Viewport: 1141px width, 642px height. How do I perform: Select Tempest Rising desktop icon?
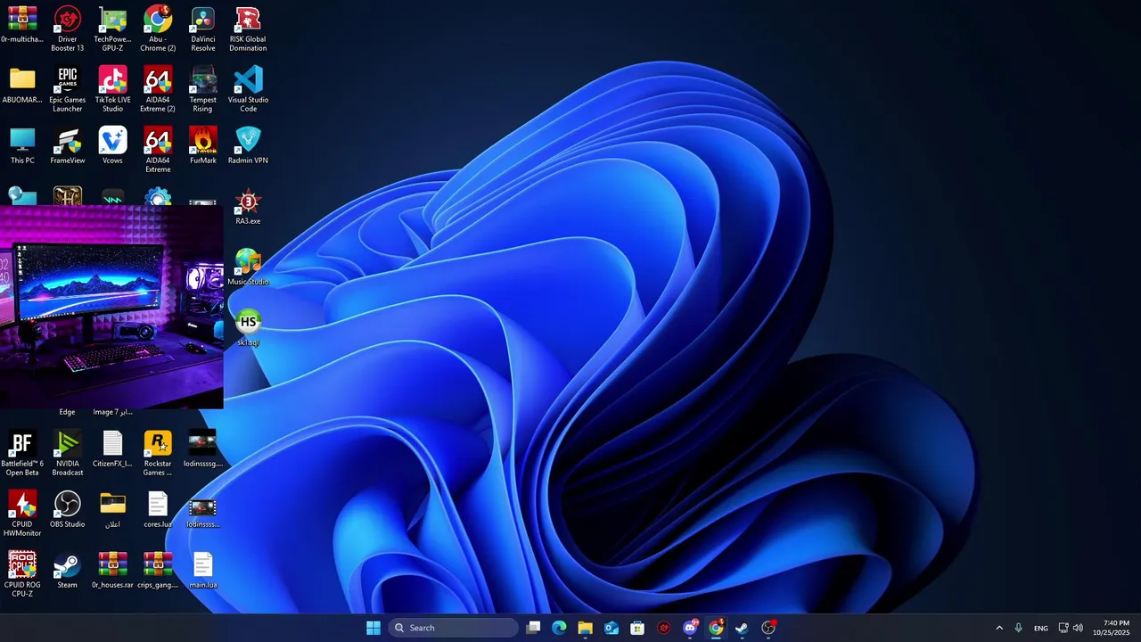click(203, 89)
